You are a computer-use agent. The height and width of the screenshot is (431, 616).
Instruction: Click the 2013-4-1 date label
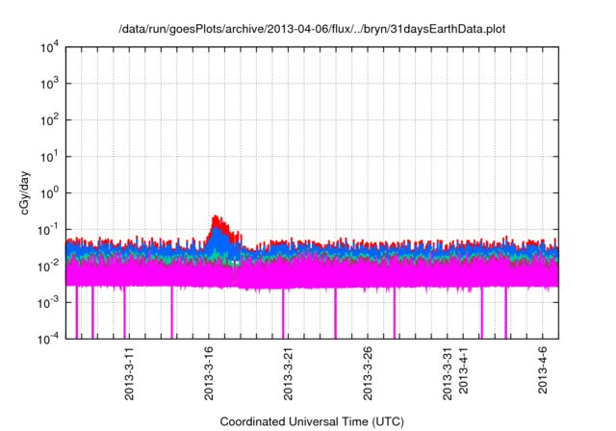tap(464, 370)
